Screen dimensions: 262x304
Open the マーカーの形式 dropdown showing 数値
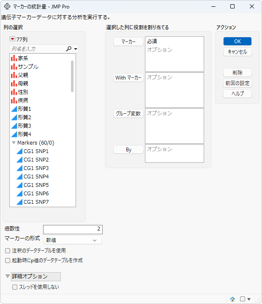pyautogui.click(x=73, y=240)
